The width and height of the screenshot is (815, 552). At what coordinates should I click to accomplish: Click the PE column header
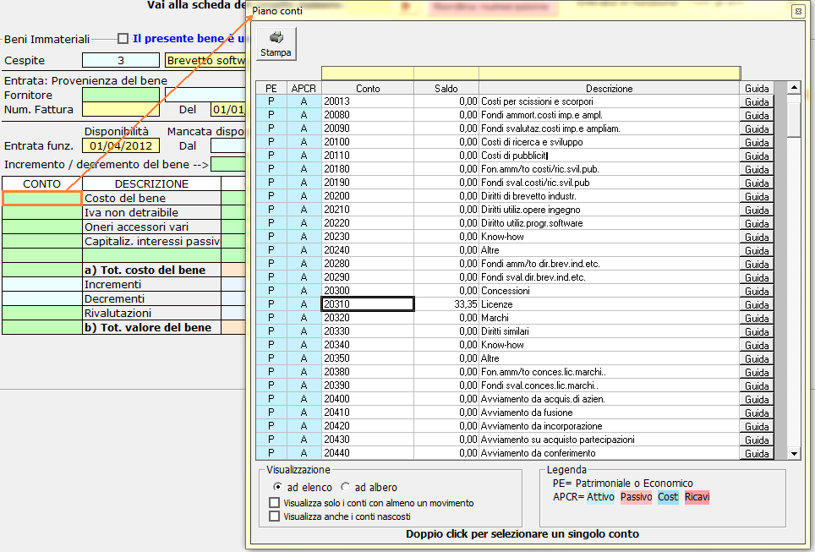(271, 88)
